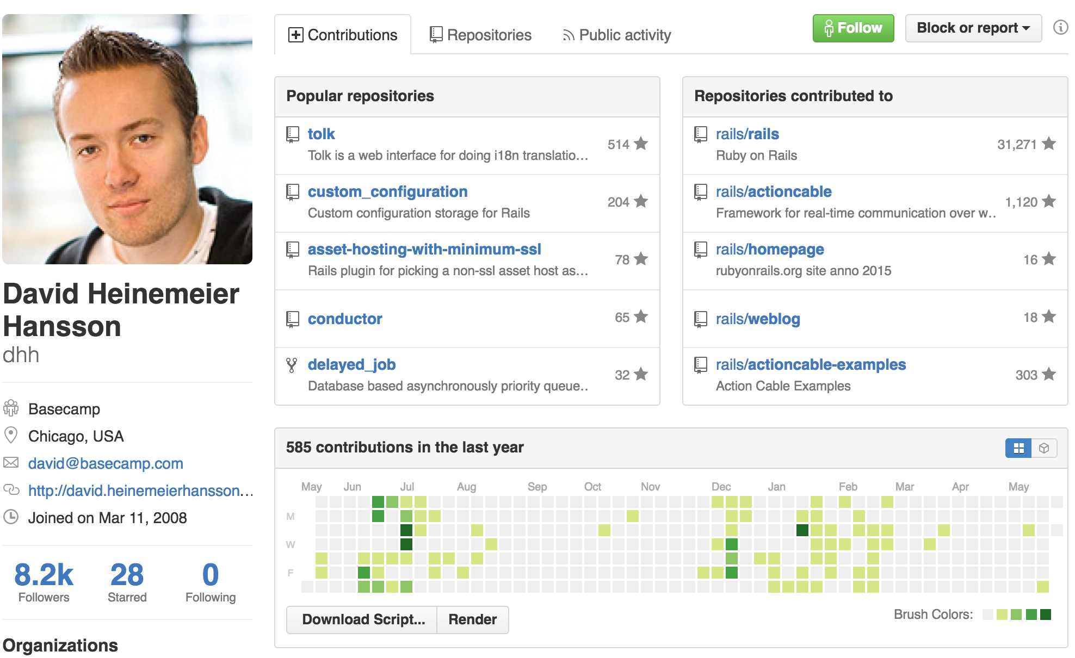Image resolution: width=1075 pixels, height=658 pixels.
Task: Click the Render button
Action: click(x=473, y=619)
